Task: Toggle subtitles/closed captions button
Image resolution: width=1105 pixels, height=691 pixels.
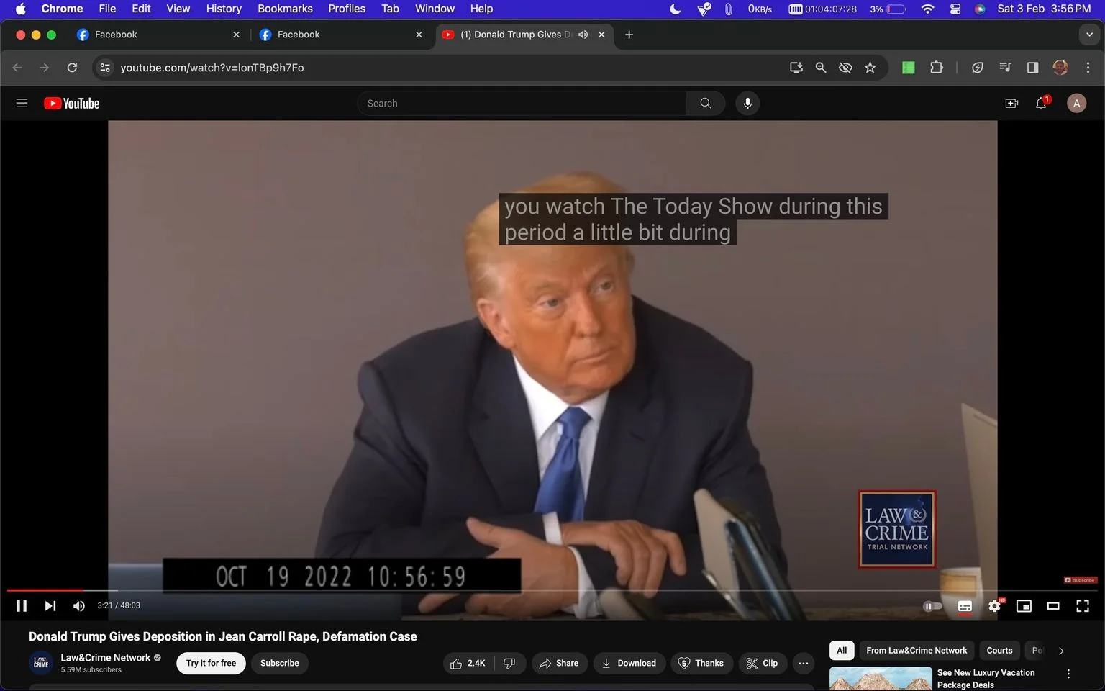Action: point(965,606)
